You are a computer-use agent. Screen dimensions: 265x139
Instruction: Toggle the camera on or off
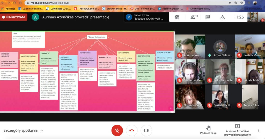click(x=146, y=130)
